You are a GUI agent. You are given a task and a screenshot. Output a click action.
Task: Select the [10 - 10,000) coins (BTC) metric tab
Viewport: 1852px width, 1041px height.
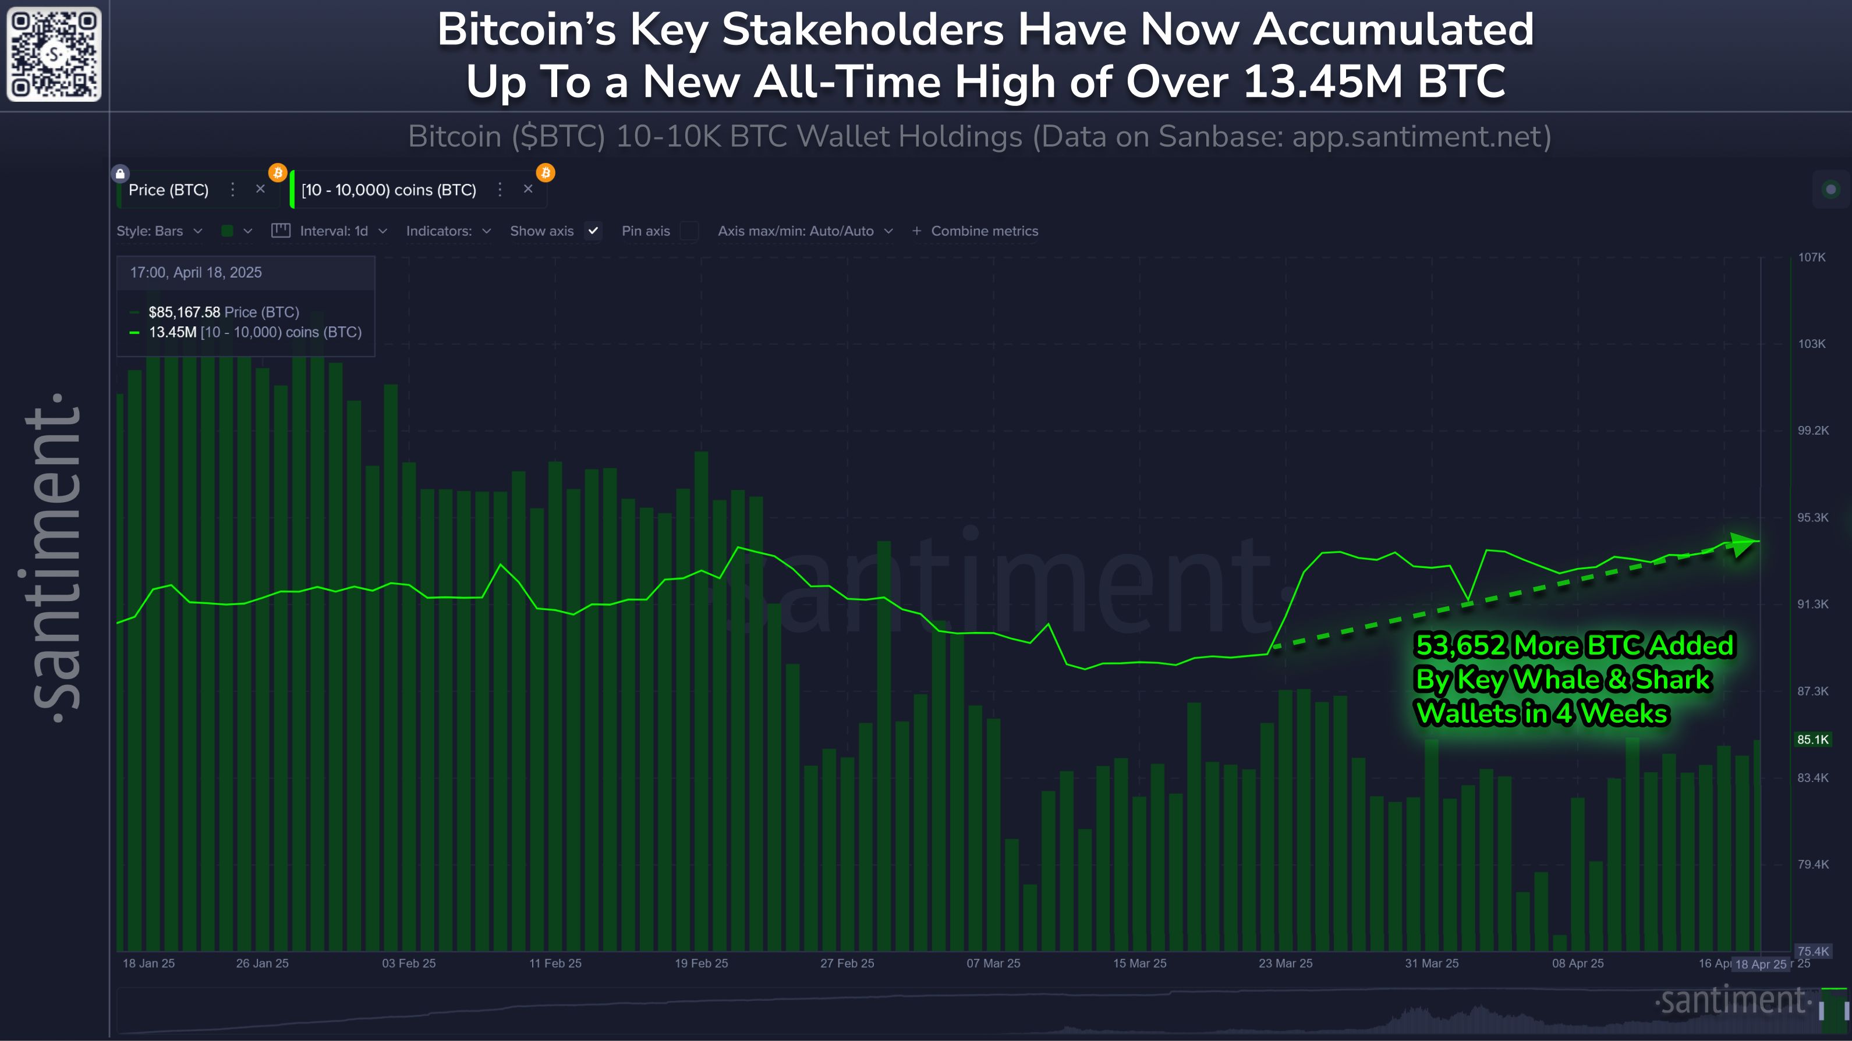click(388, 190)
